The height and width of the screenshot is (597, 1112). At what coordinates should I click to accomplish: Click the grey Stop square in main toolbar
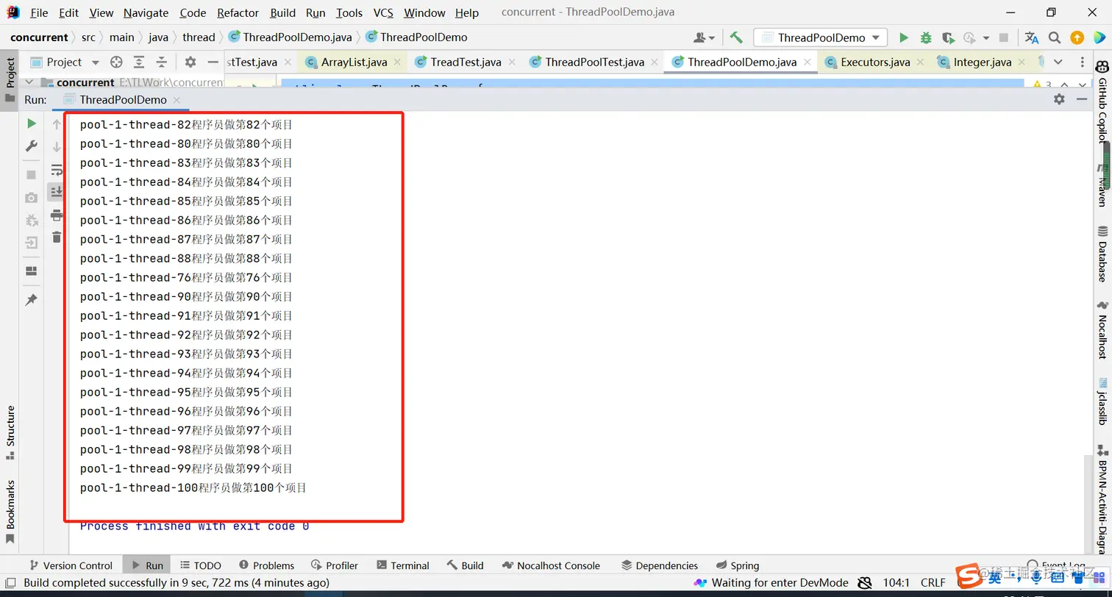[1004, 37]
